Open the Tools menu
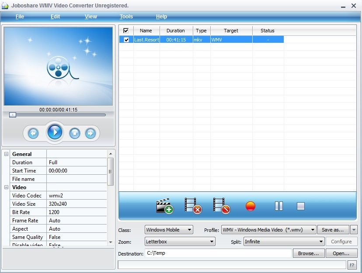 click(125, 16)
